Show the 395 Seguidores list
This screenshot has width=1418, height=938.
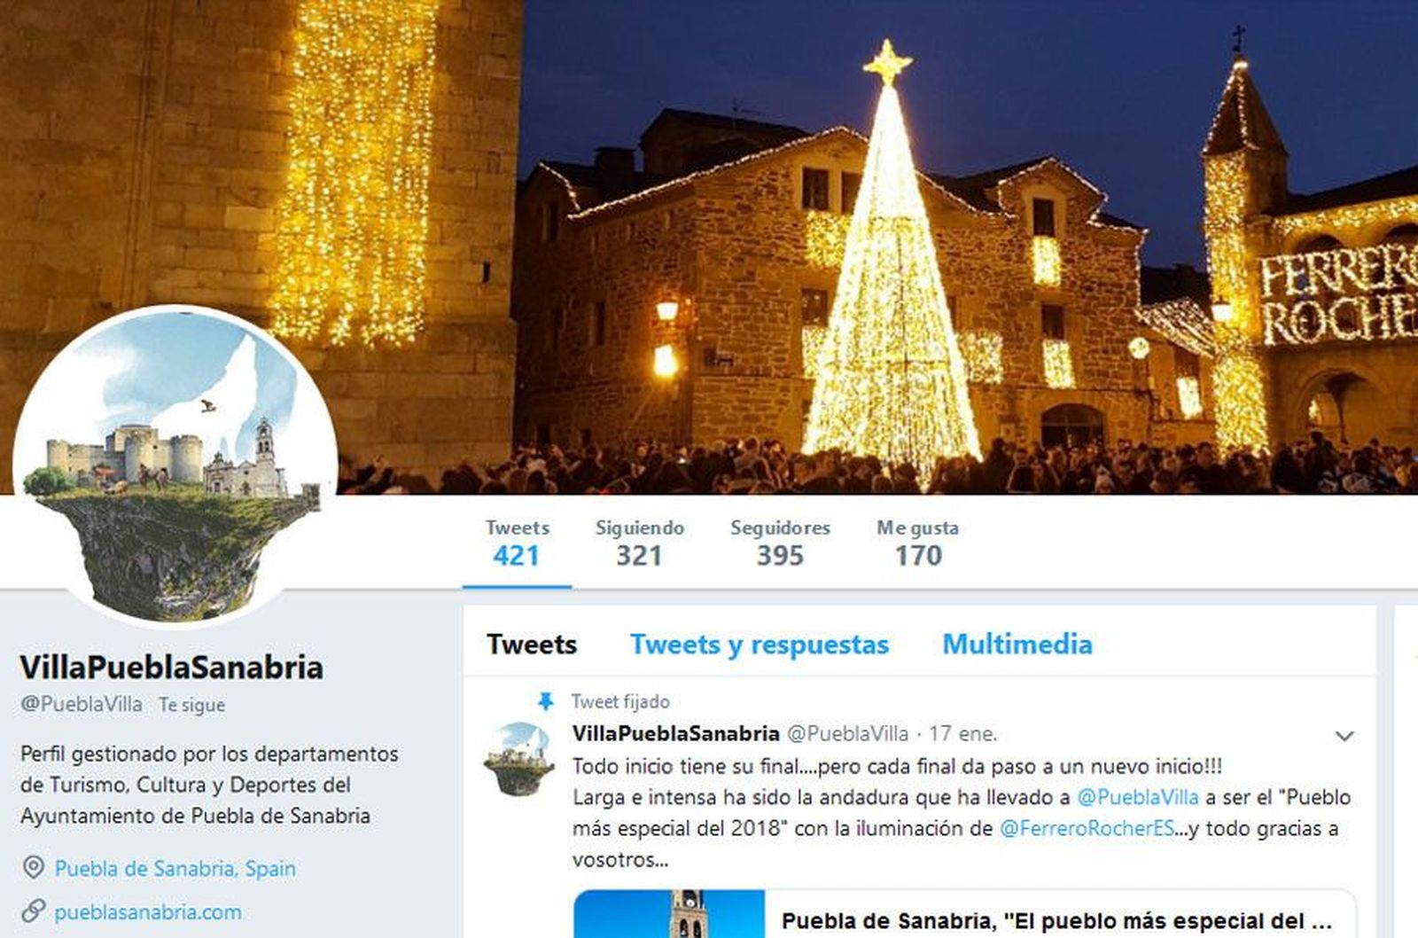pos(780,543)
